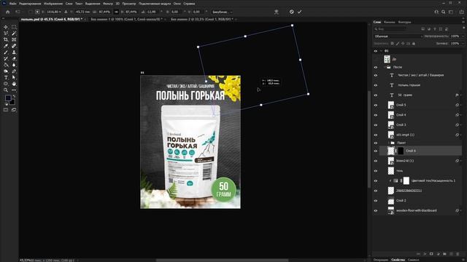
Task: Select the Clone Stamp tool
Action: [14, 52]
